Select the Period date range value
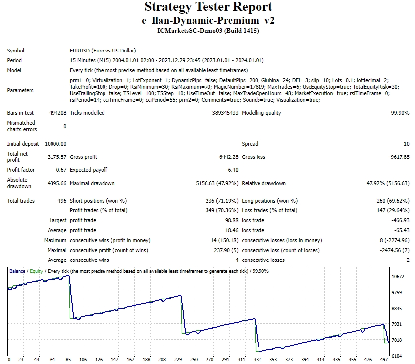This screenshot has height=364, width=415. tap(167, 60)
